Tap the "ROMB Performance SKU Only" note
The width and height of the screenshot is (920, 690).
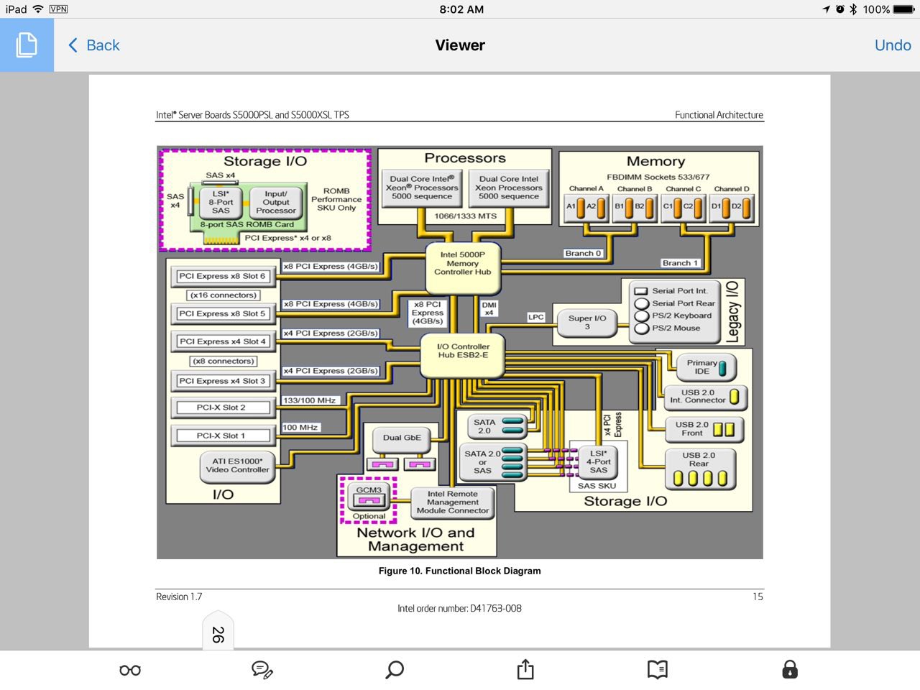pos(336,200)
